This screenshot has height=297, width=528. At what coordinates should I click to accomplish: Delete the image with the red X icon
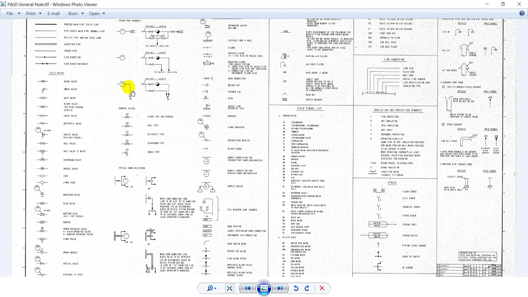click(322, 288)
